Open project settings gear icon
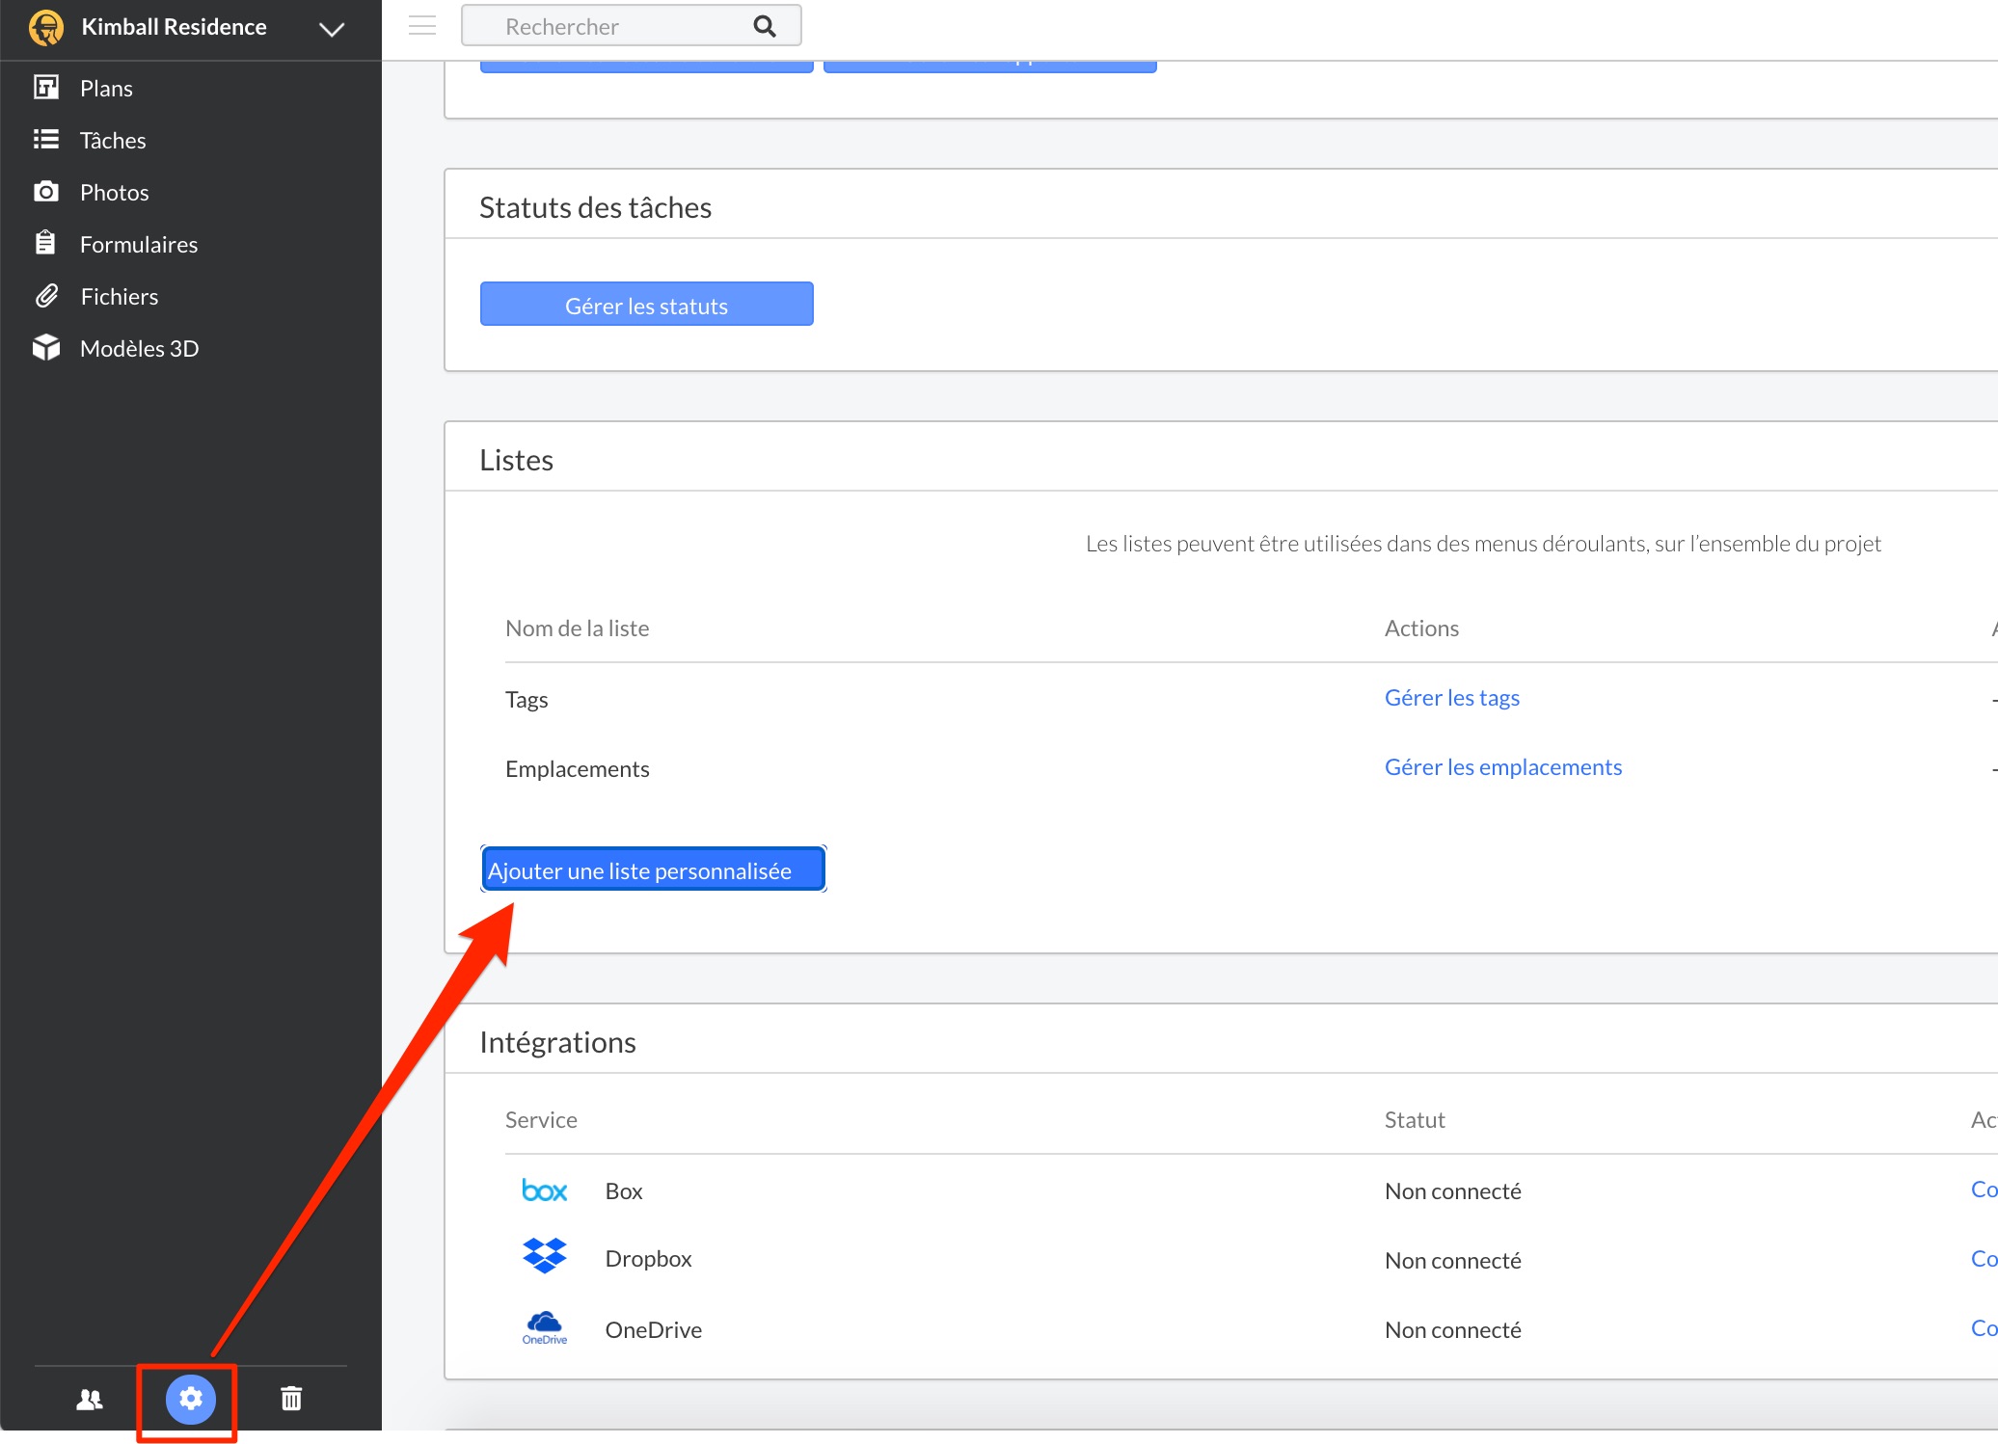Viewport: 1998px width, 1444px height. (x=190, y=1399)
